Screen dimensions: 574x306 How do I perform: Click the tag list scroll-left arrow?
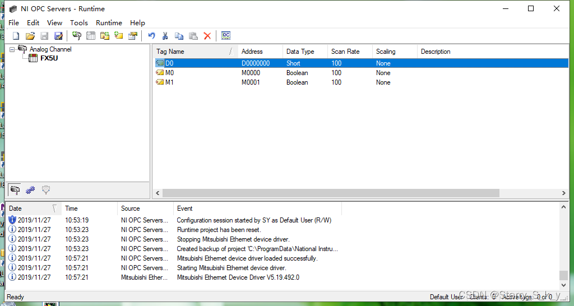[x=158, y=193]
